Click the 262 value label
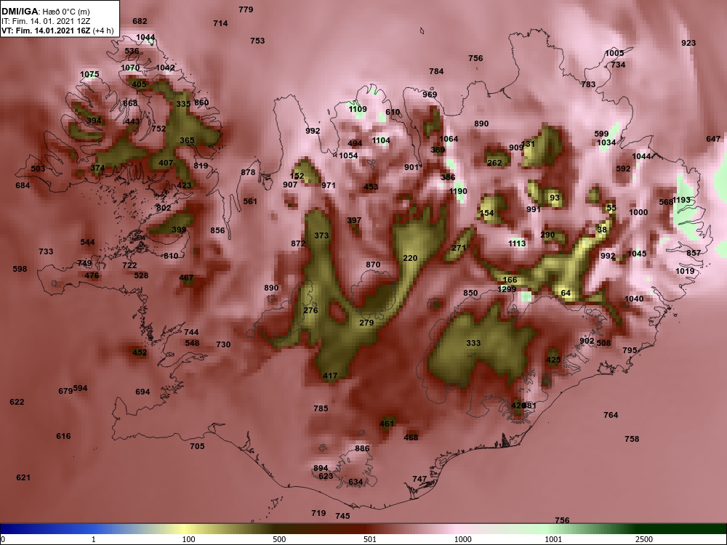 point(494,163)
